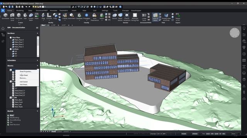The height and width of the screenshot is (138, 247).
Task: Click the Undo arrow in quick access toolbar
Action: point(26,7)
